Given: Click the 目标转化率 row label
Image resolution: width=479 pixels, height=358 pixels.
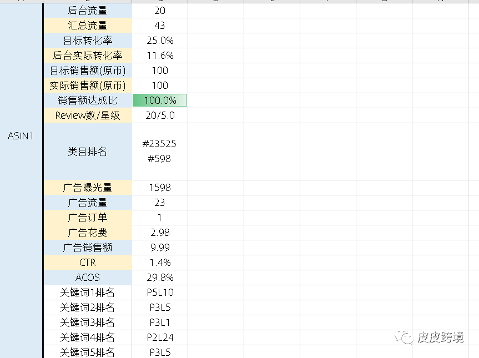Looking at the screenshot, I should (87, 40).
